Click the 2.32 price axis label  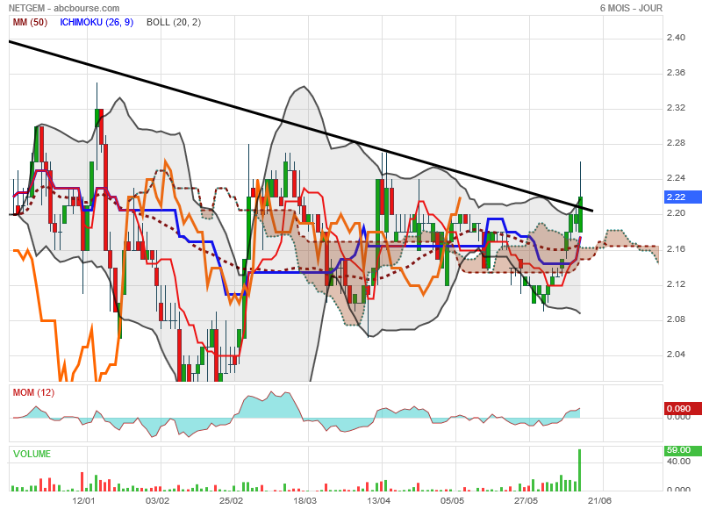tap(676, 108)
